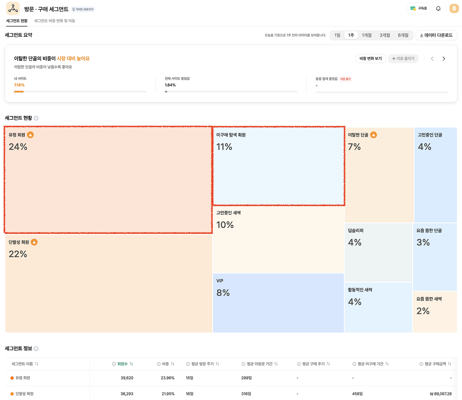Screen dimensions: 462x400
Task: Select the 유령 회원 treemap tile
Action: pyautogui.click(x=108, y=180)
